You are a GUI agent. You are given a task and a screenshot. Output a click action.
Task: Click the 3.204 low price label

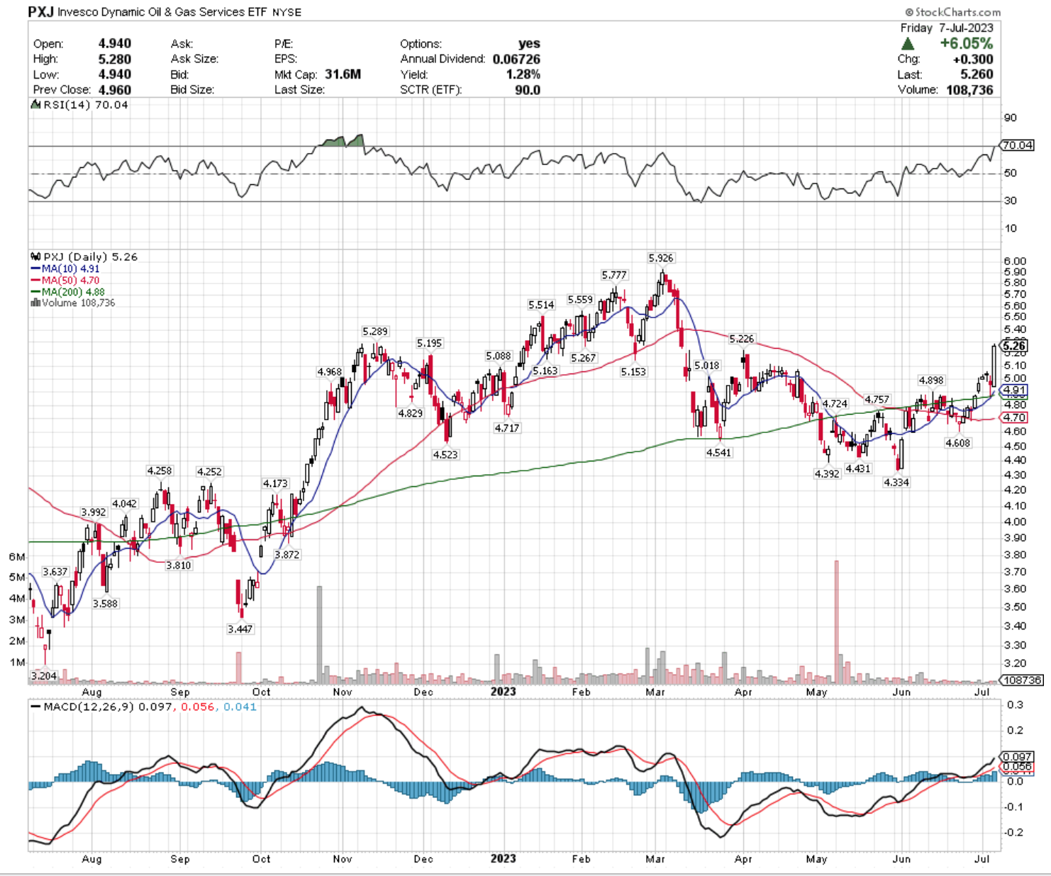click(43, 676)
